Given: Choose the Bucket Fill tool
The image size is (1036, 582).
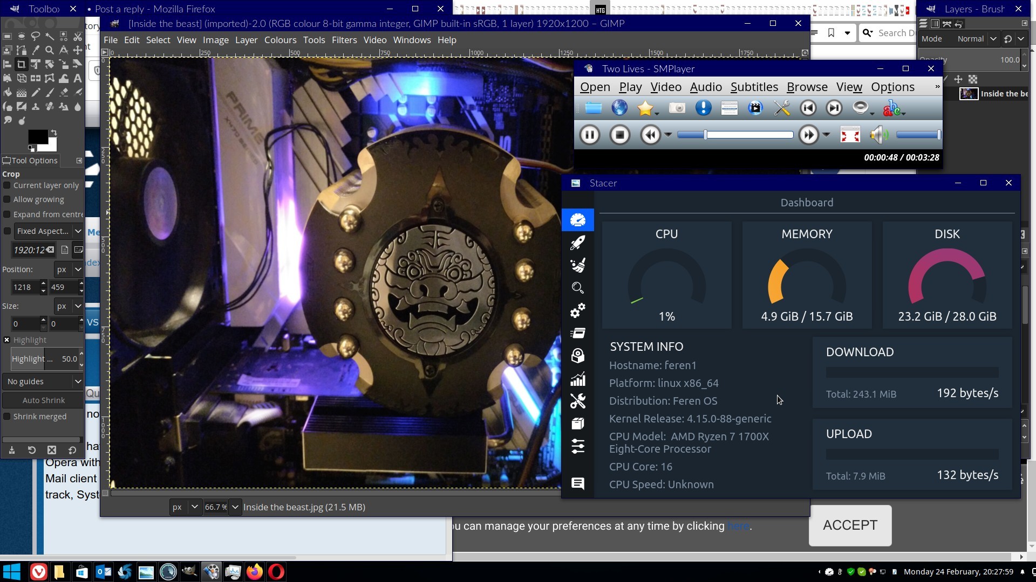Looking at the screenshot, I should point(8,92).
